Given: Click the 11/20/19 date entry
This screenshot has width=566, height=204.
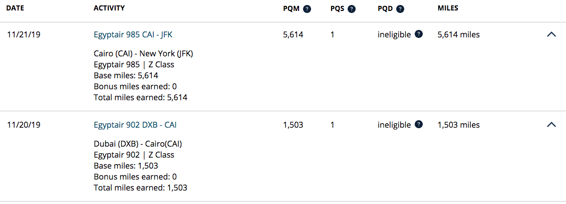Looking at the screenshot, I should 24,125.
